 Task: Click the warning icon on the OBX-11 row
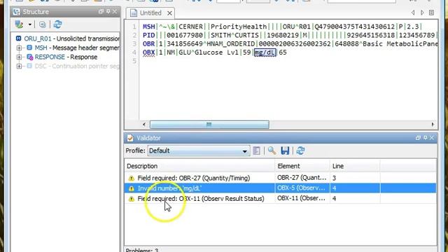132,199
